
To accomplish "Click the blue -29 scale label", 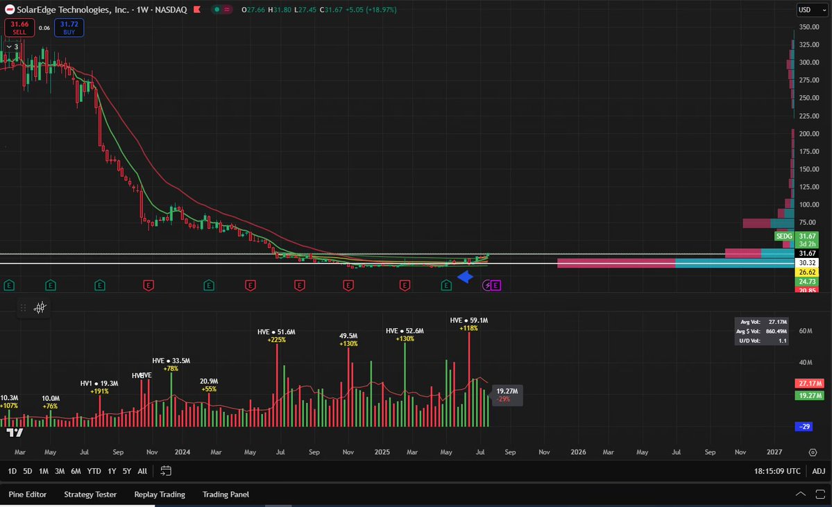I will point(804,427).
